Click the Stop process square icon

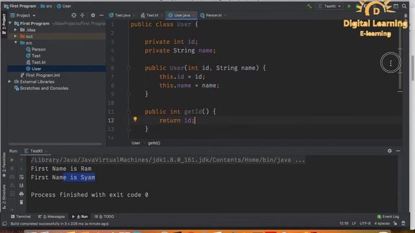tap(12, 168)
